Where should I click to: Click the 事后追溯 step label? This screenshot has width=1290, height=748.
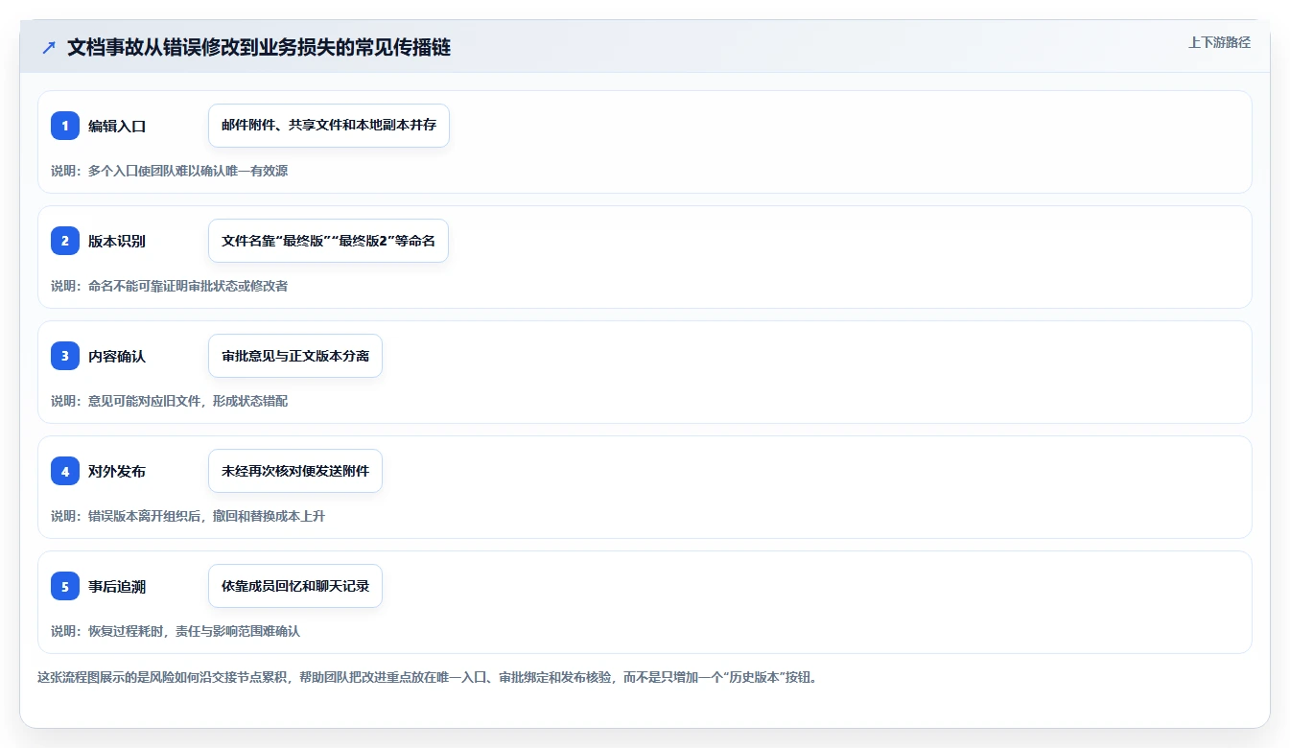pyautogui.click(x=117, y=586)
